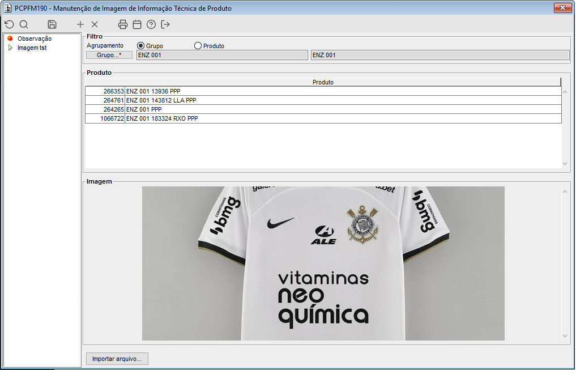The width and height of the screenshot is (576, 370).
Task: Select the Produto radio button
Action: (x=198, y=46)
